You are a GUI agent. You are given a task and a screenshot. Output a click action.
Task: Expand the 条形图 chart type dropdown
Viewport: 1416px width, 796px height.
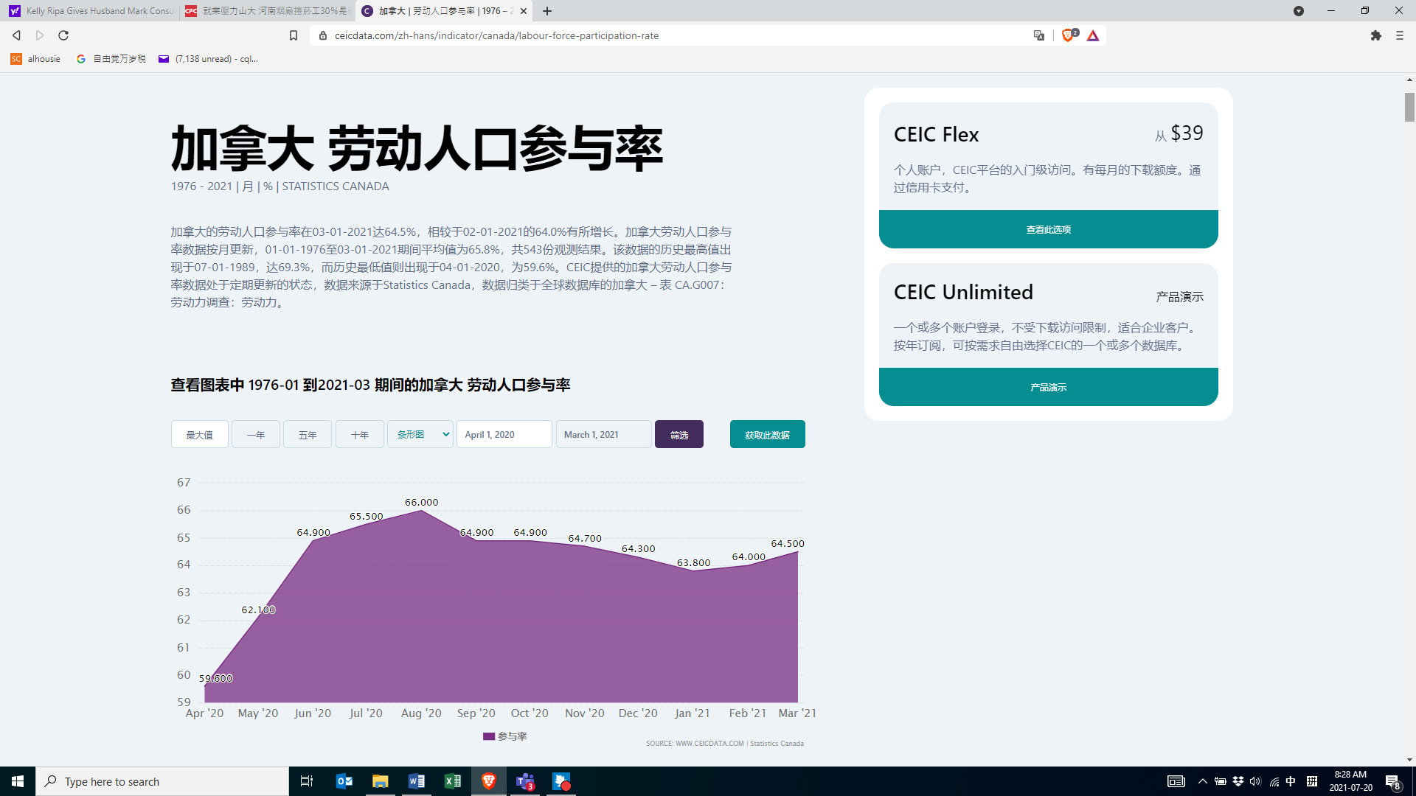(420, 435)
